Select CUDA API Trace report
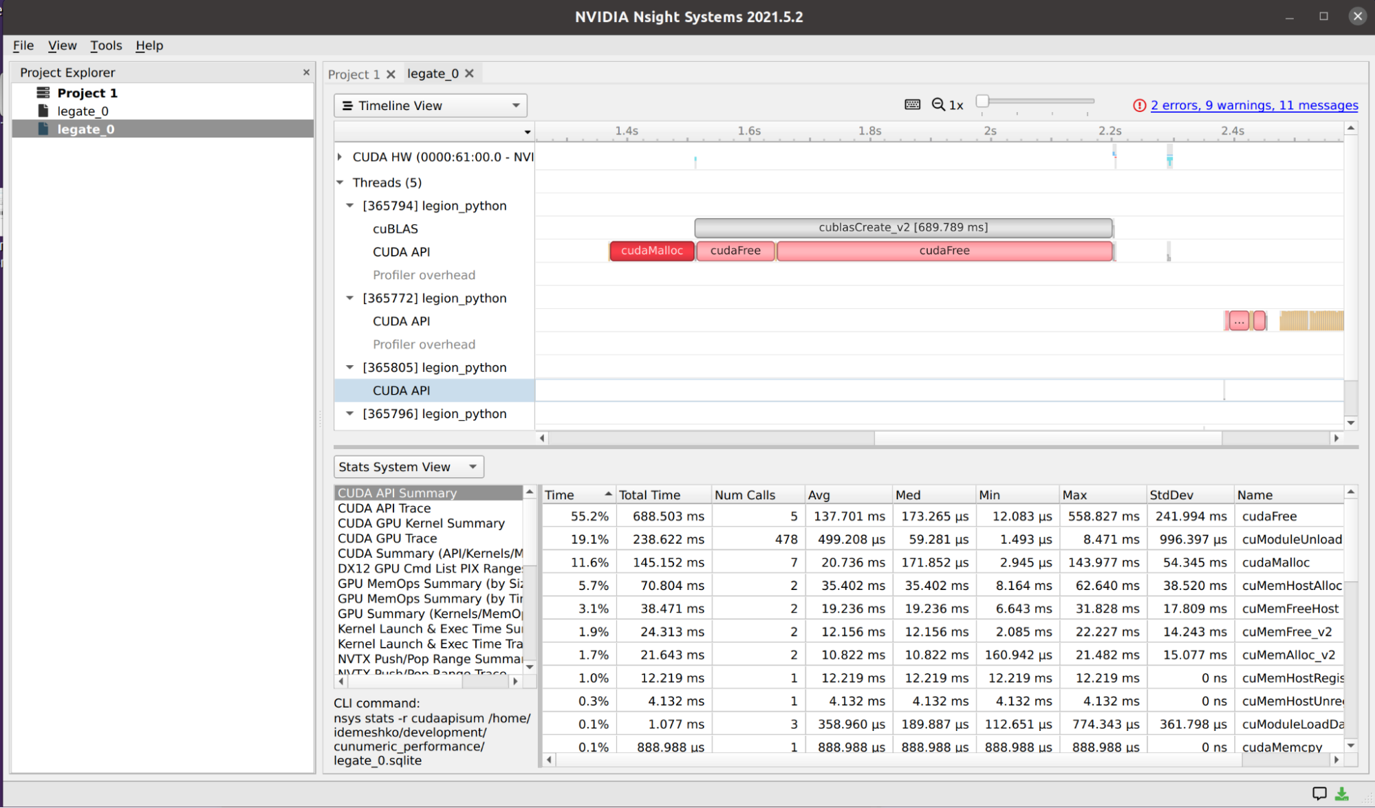 pyautogui.click(x=429, y=508)
